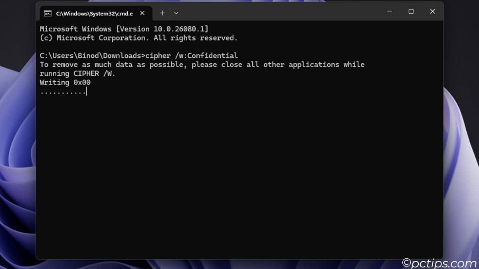The width and height of the screenshot is (479, 269).
Task: Open a new tab with the plus button
Action: coord(162,13)
